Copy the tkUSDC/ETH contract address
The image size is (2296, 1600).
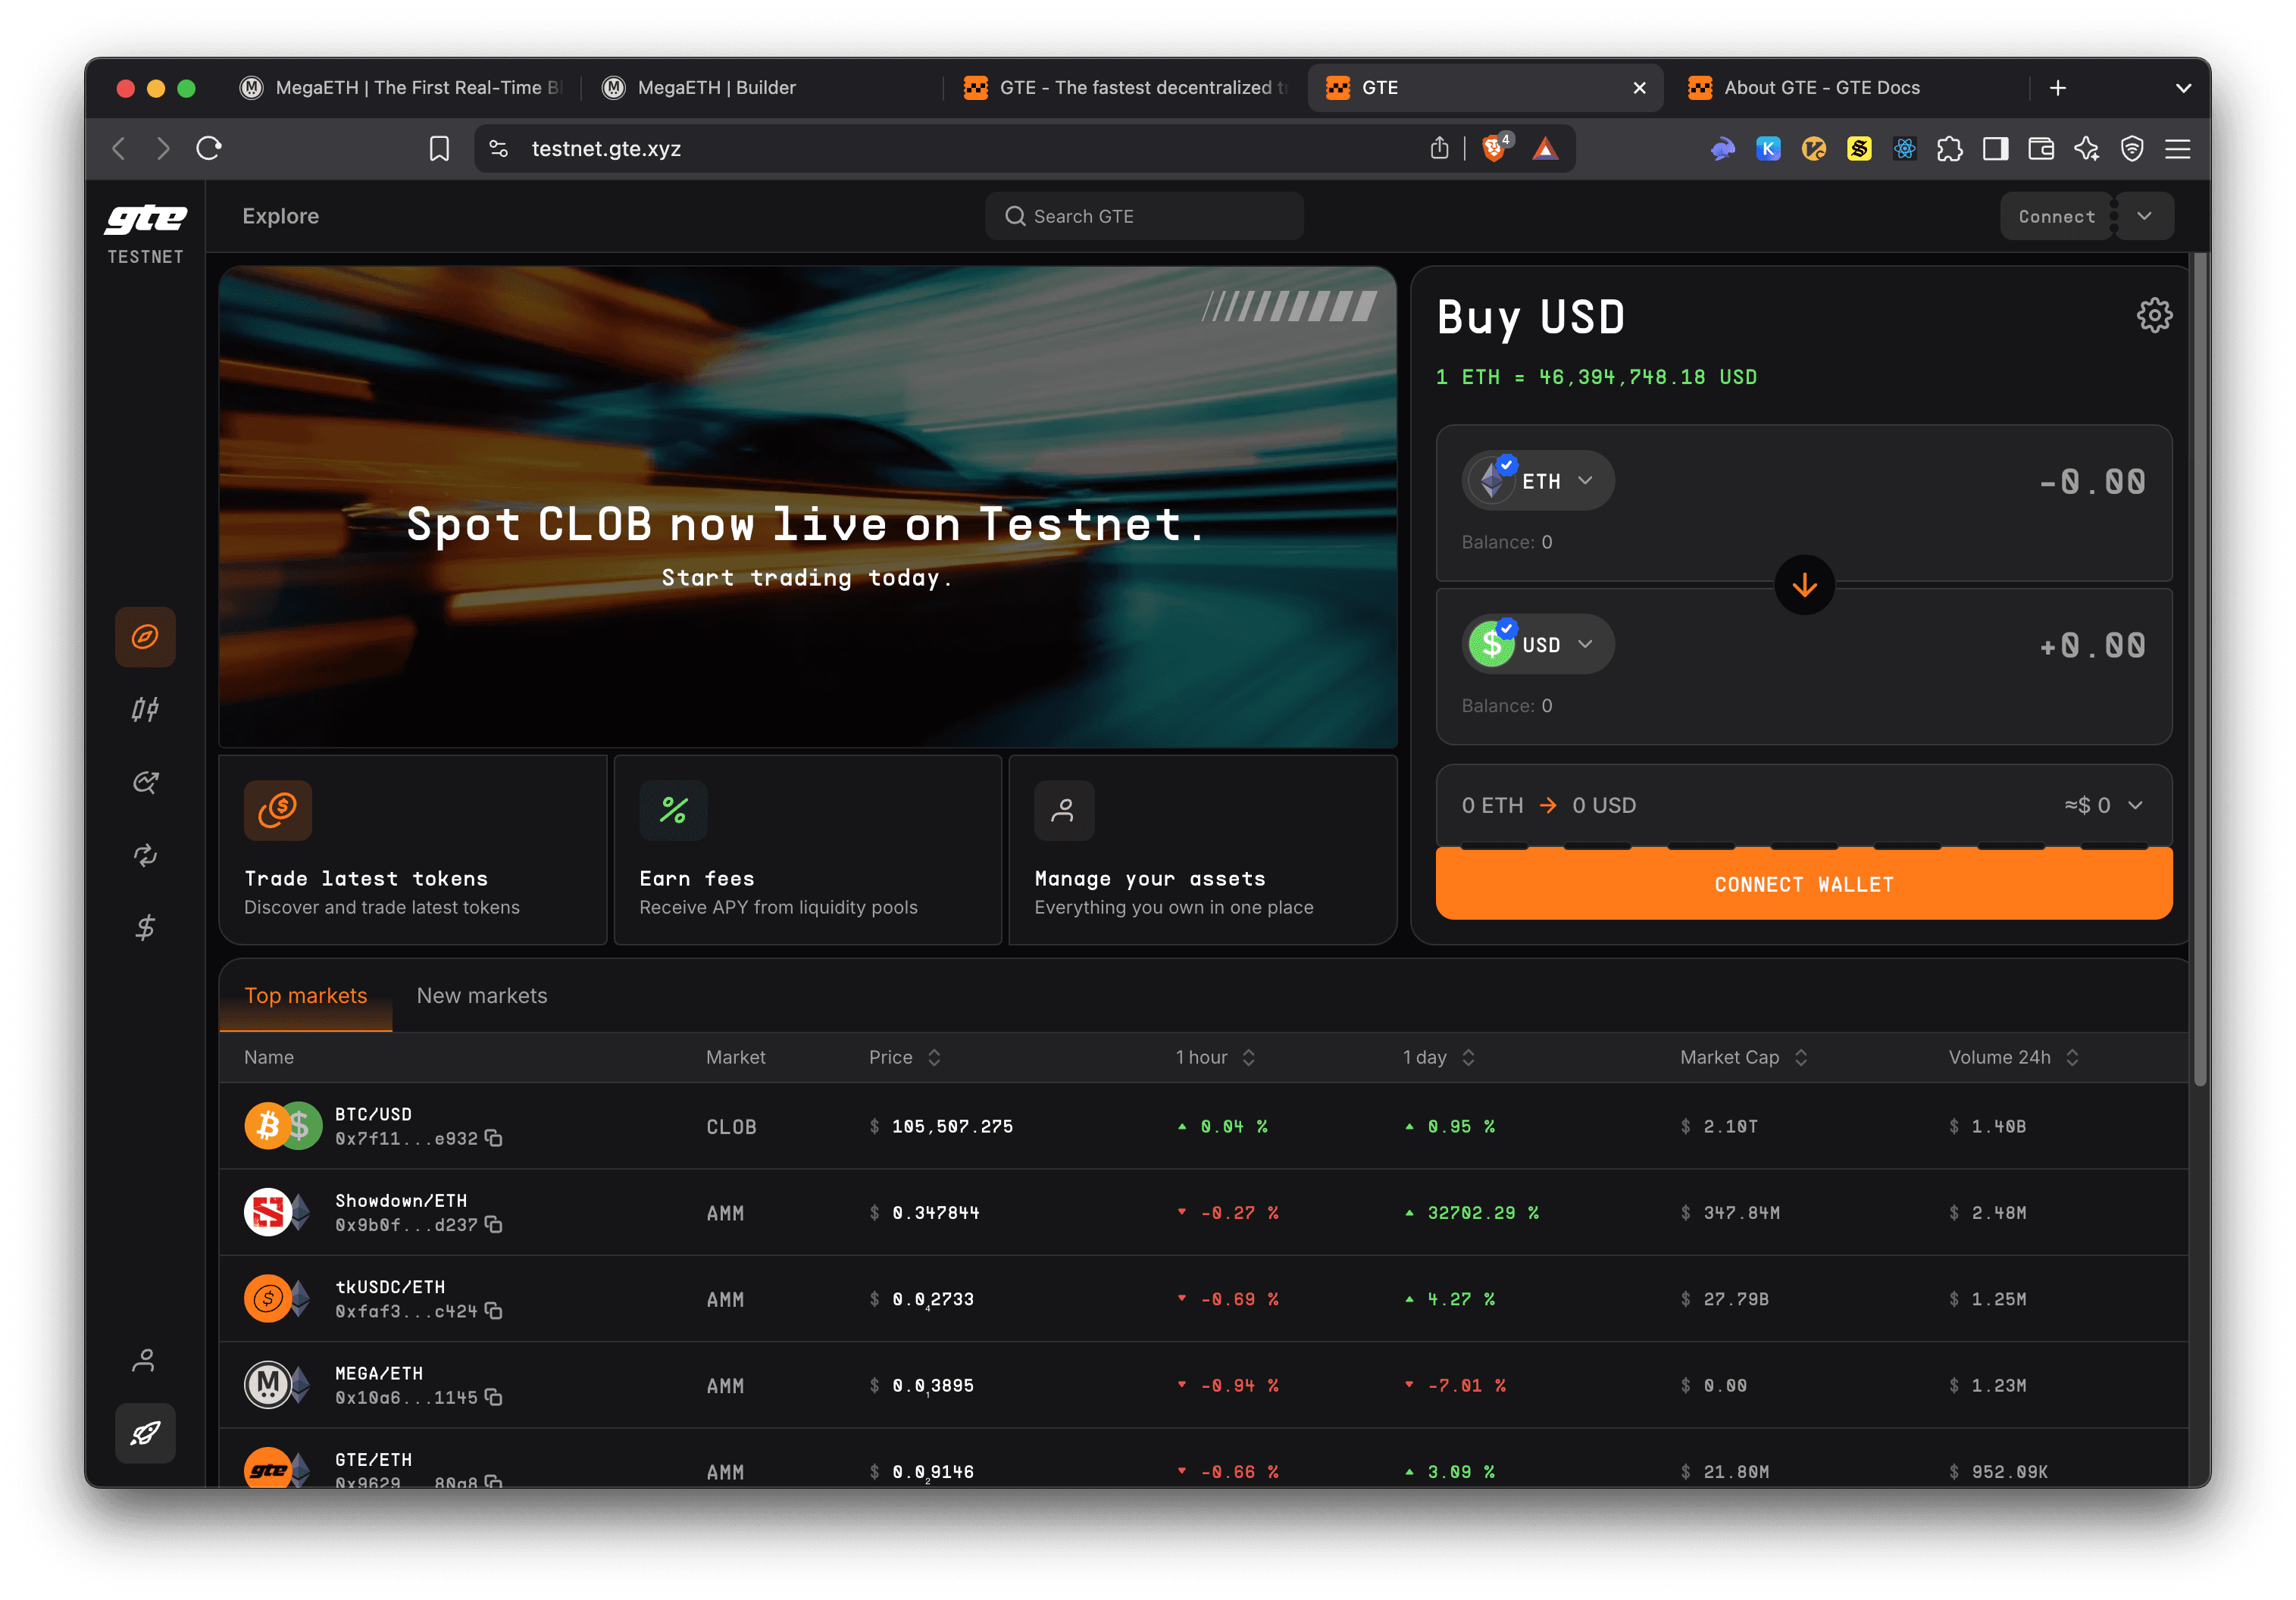(x=493, y=1311)
